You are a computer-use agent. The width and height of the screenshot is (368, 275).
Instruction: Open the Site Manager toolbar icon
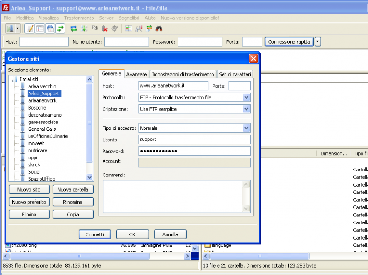click(10, 29)
